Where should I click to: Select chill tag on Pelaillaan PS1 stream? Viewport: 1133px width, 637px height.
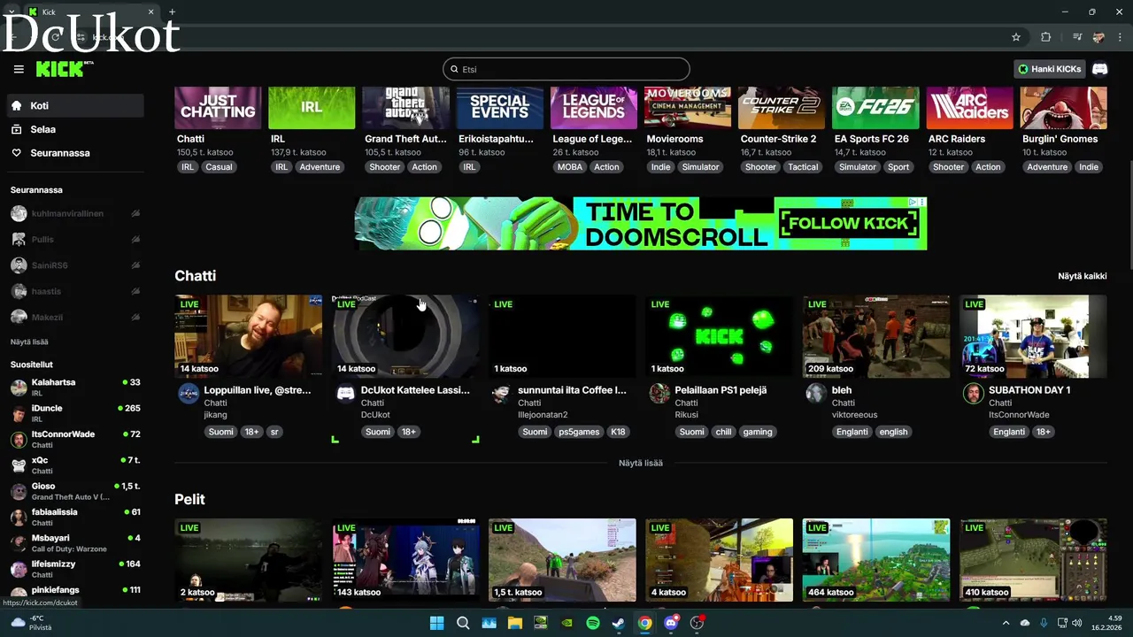(x=724, y=432)
